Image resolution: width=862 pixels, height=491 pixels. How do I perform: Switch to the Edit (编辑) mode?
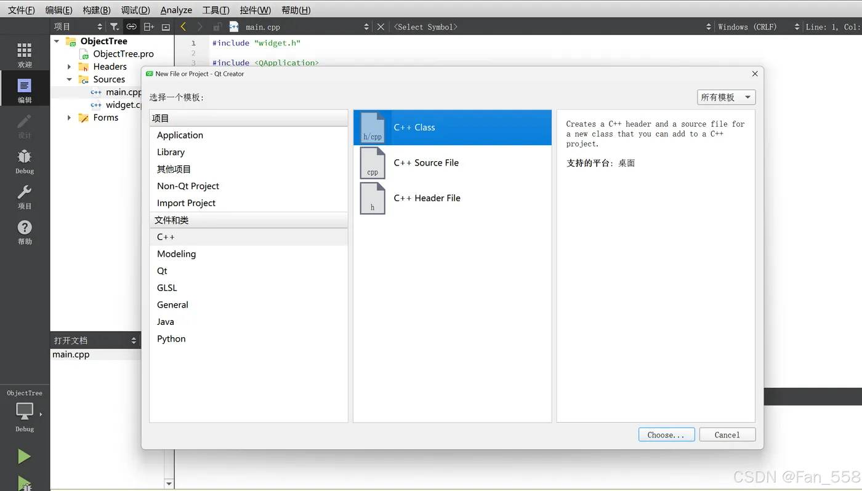pyautogui.click(x=25, y=90)
